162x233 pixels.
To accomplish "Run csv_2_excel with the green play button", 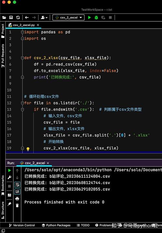I will click(x=89, y=17).
